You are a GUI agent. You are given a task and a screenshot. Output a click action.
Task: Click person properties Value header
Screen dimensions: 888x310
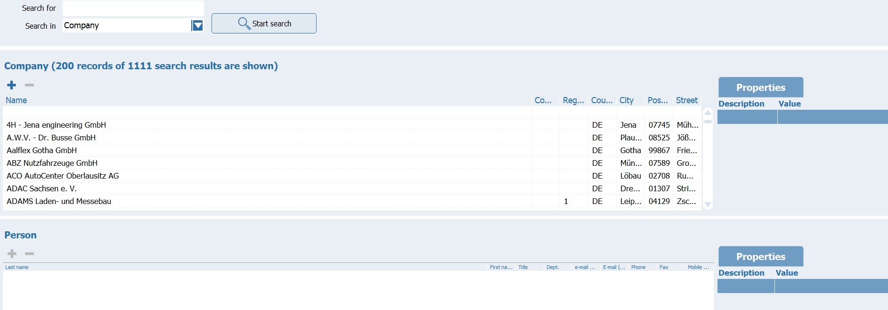tap(787, 273)
